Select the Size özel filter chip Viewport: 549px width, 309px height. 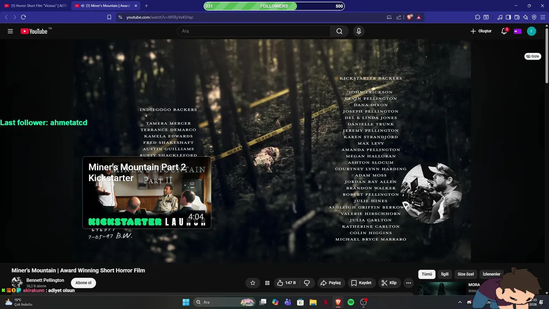[x=466, y=274]
